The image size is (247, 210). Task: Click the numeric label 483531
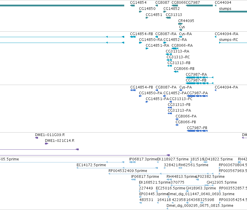(x=146, y=200)
